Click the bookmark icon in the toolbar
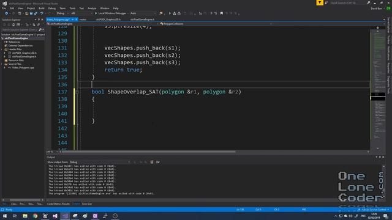This screenshot has height=220, width=392. pos(222,13)
